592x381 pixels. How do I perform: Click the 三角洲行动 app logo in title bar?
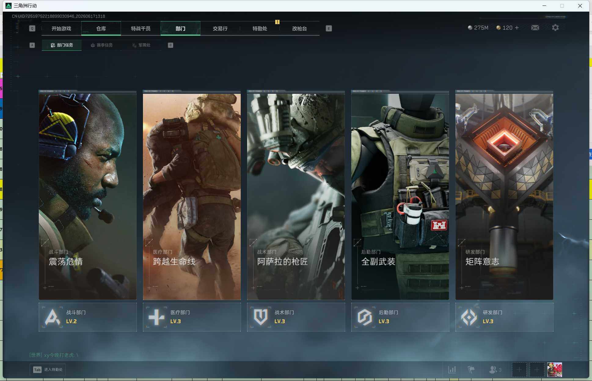pyautogui.click(x=9, y=6)
